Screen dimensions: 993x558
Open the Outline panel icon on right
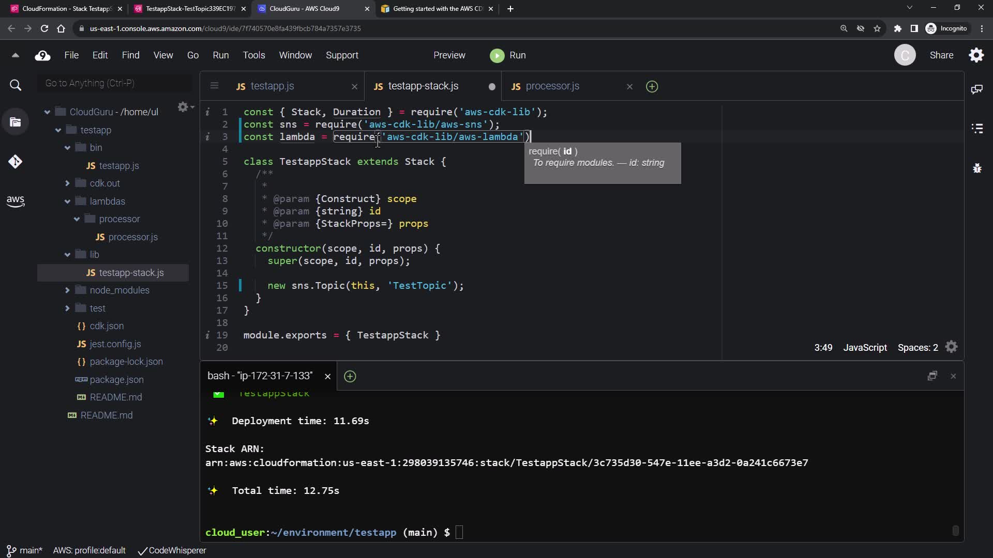tap(977, 128)
